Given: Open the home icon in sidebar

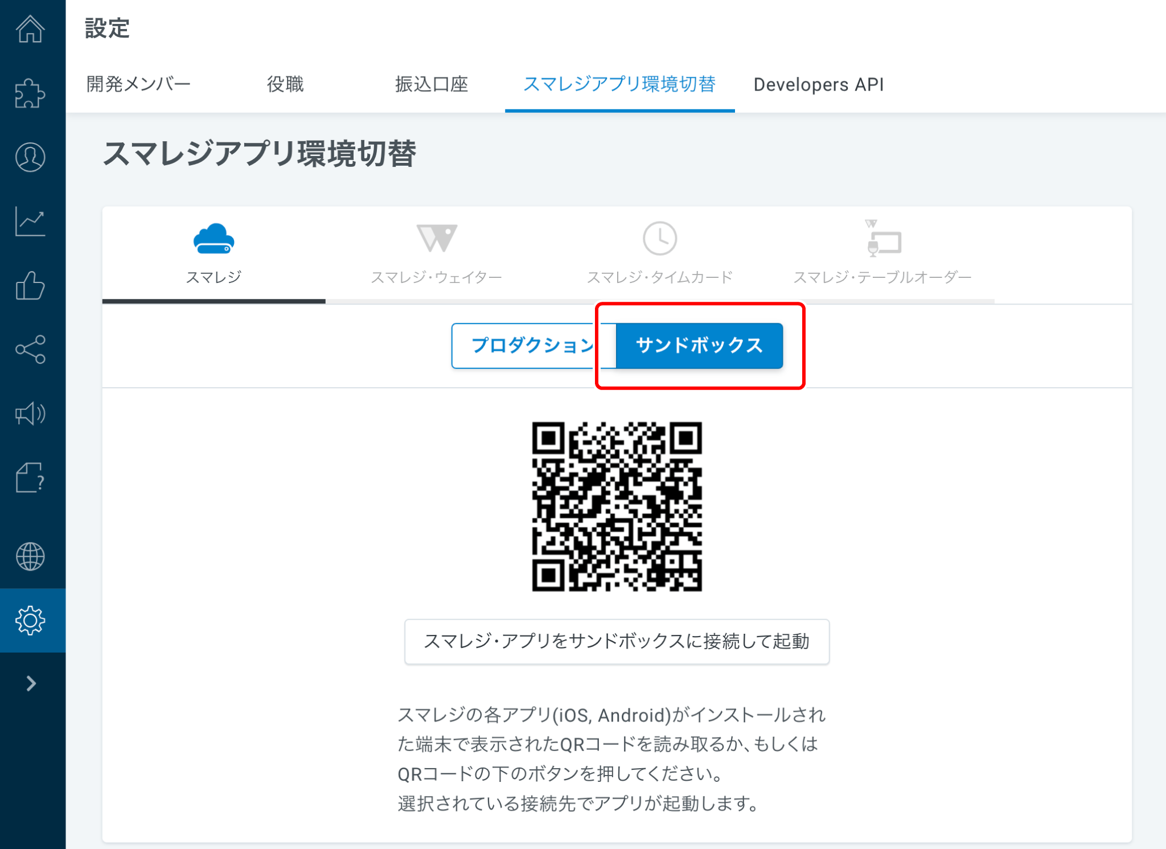Looking at the screenshot, I should pos(31,28).
